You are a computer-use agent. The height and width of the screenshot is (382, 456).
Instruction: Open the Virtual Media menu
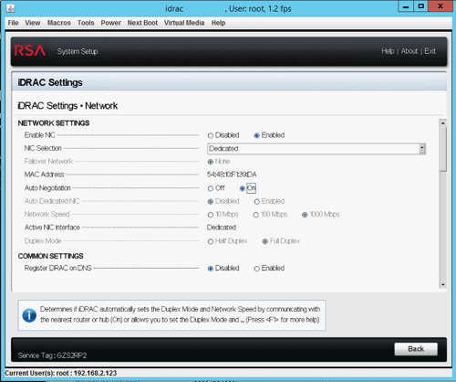(184, 23)
